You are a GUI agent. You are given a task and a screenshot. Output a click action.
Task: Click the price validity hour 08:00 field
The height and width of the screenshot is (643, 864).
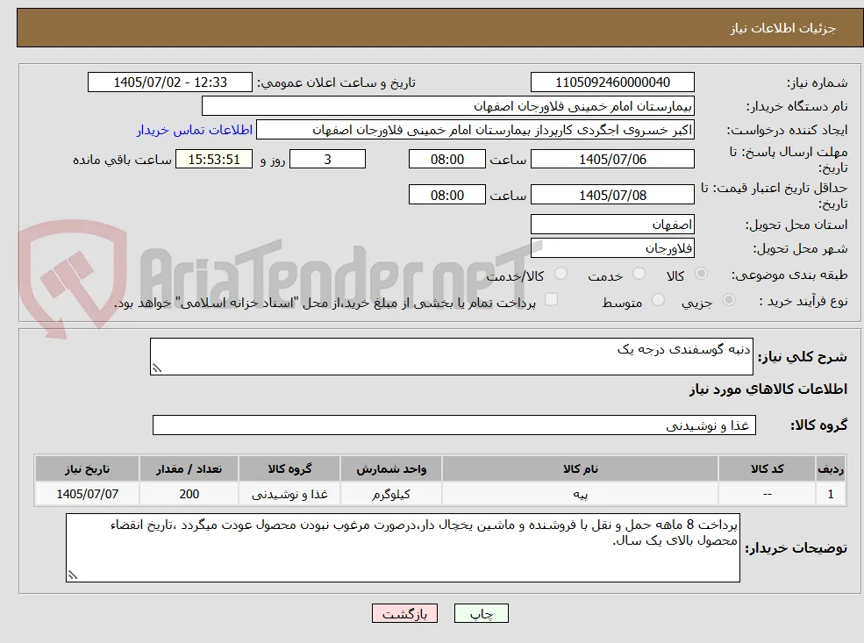click(x=446, y=195)
